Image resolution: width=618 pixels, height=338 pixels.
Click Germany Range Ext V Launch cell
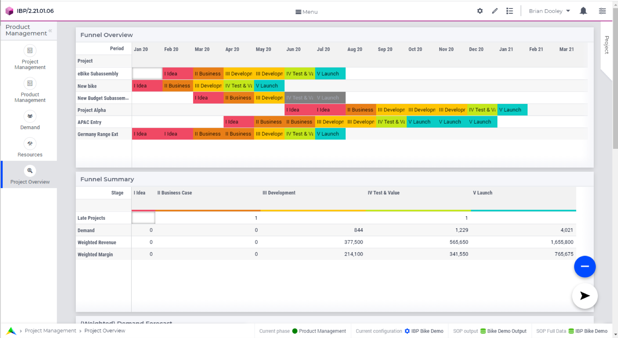coord(330,134)
